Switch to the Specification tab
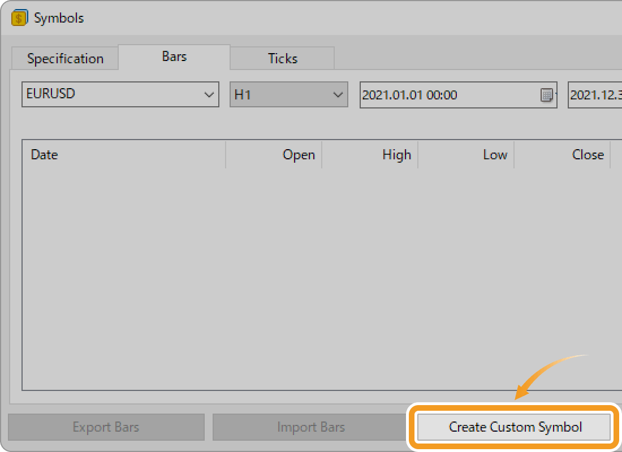Image resolution: width=622 pixels, height=452 pixels. 65,59
